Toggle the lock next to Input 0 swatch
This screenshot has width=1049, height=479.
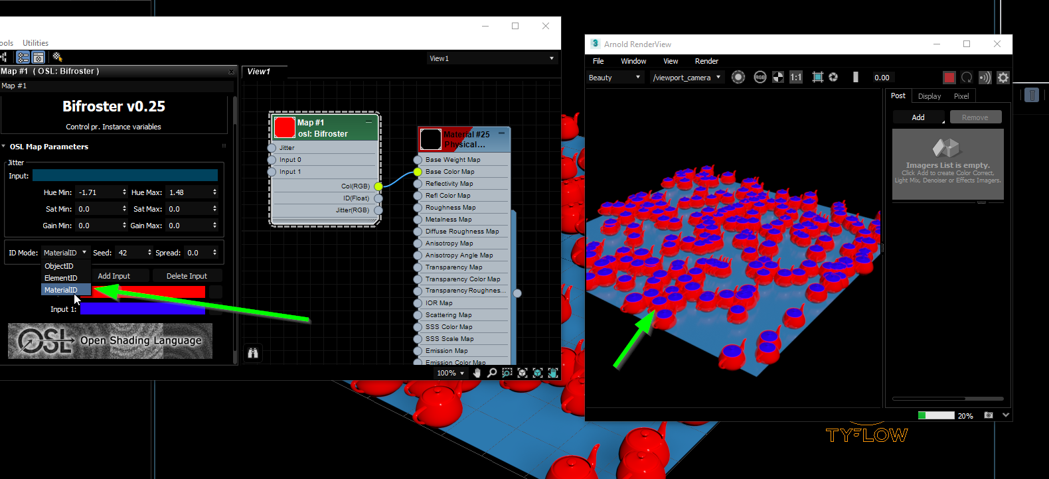[x=216, y=292]
